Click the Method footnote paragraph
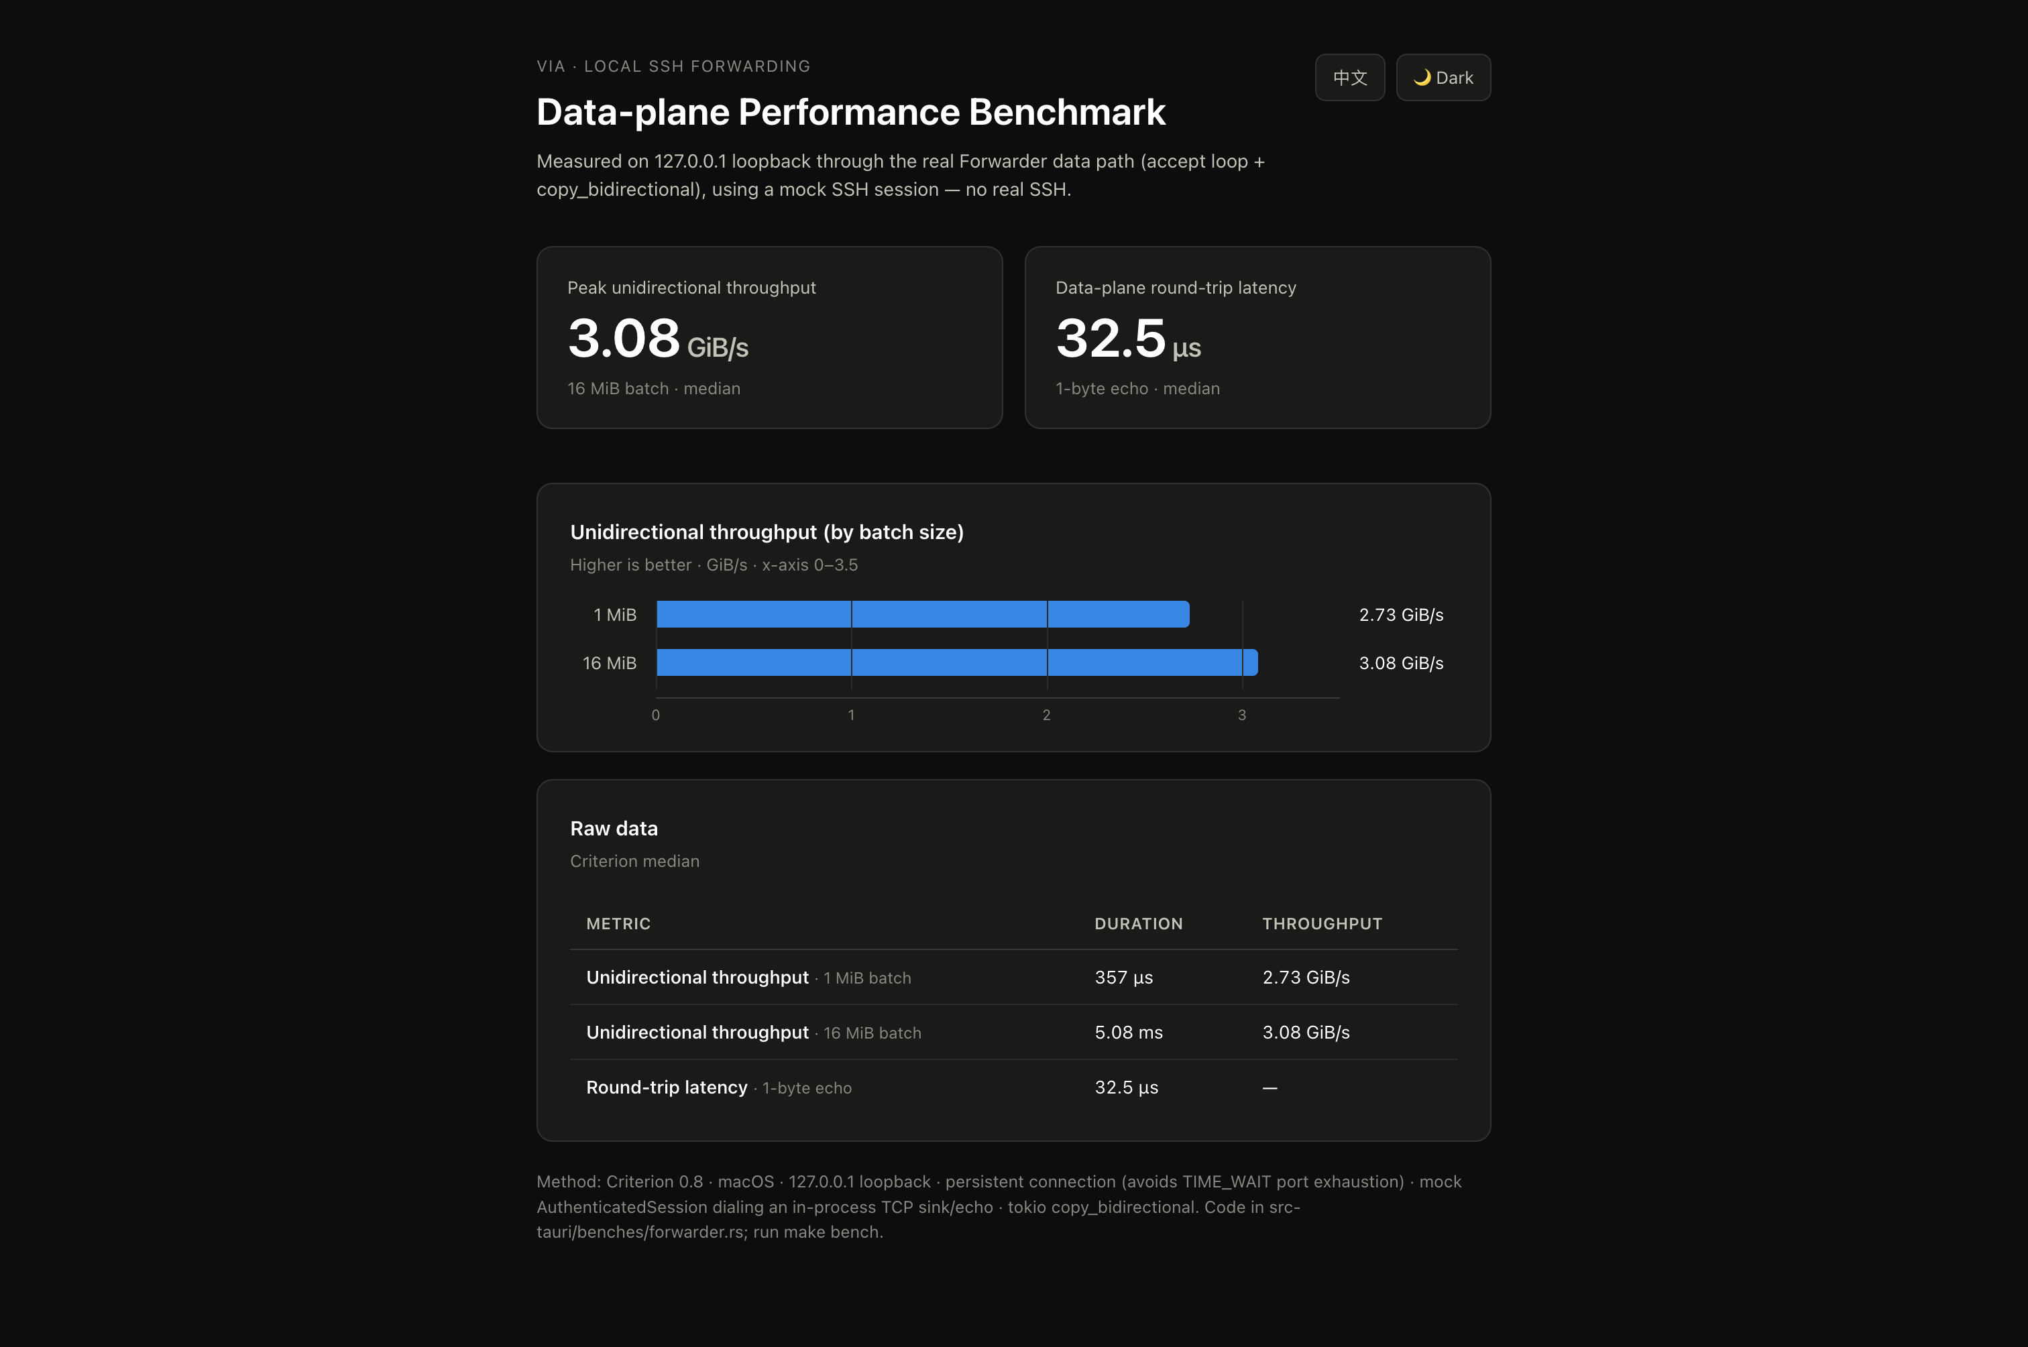This screenshot has height=1347, width=2028. 999,1206
